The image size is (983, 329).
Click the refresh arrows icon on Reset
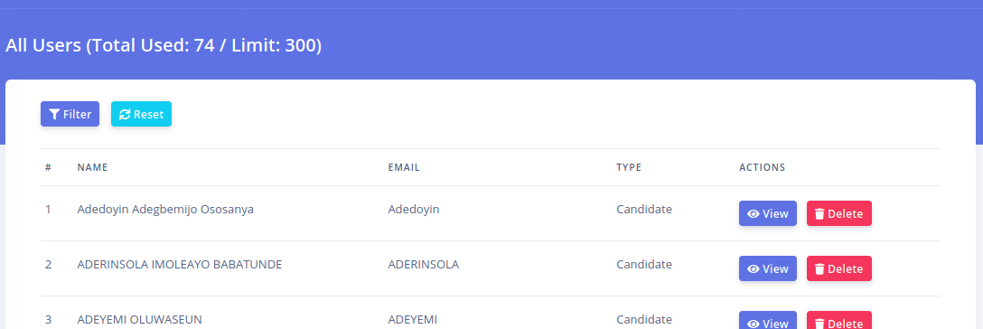click(125, 114)
